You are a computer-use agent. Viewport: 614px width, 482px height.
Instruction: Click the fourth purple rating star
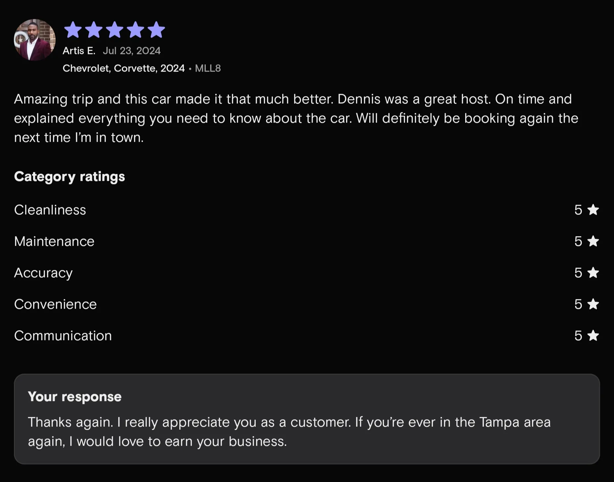136,30
